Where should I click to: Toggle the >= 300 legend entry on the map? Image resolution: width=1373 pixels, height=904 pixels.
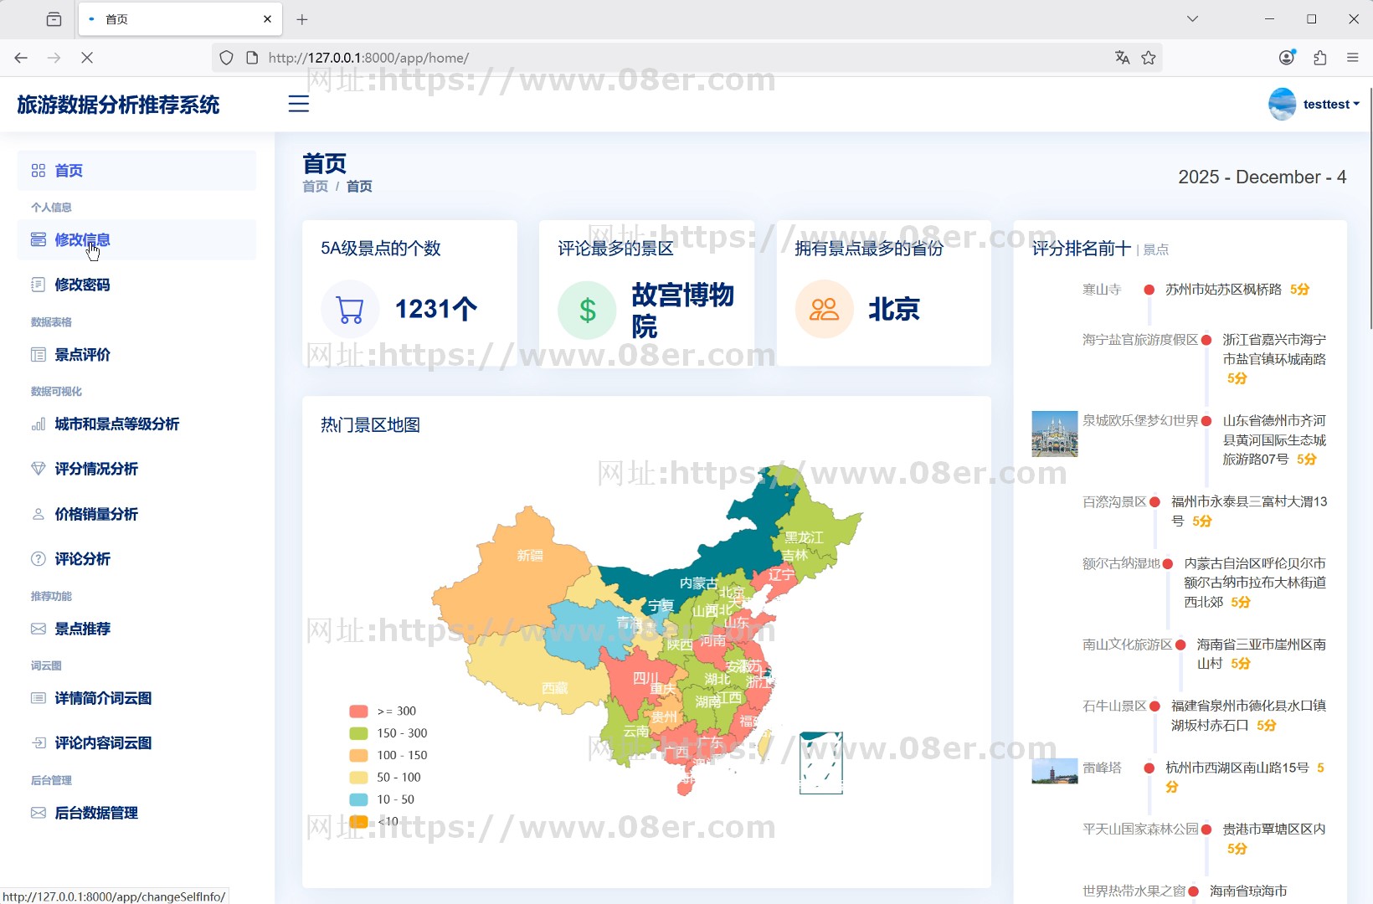(383, 711)
